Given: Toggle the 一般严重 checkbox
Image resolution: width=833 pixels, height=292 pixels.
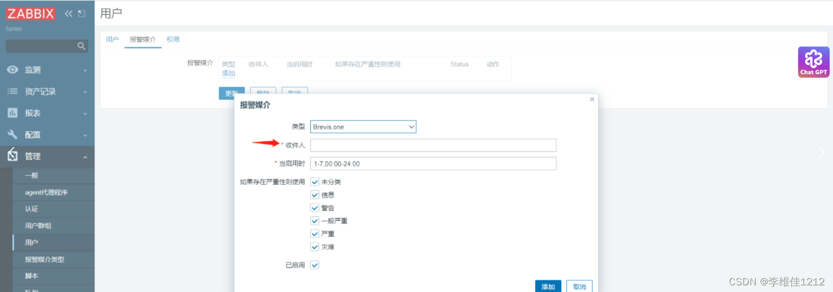Looking at the screenshot, I should coord(315,221).
